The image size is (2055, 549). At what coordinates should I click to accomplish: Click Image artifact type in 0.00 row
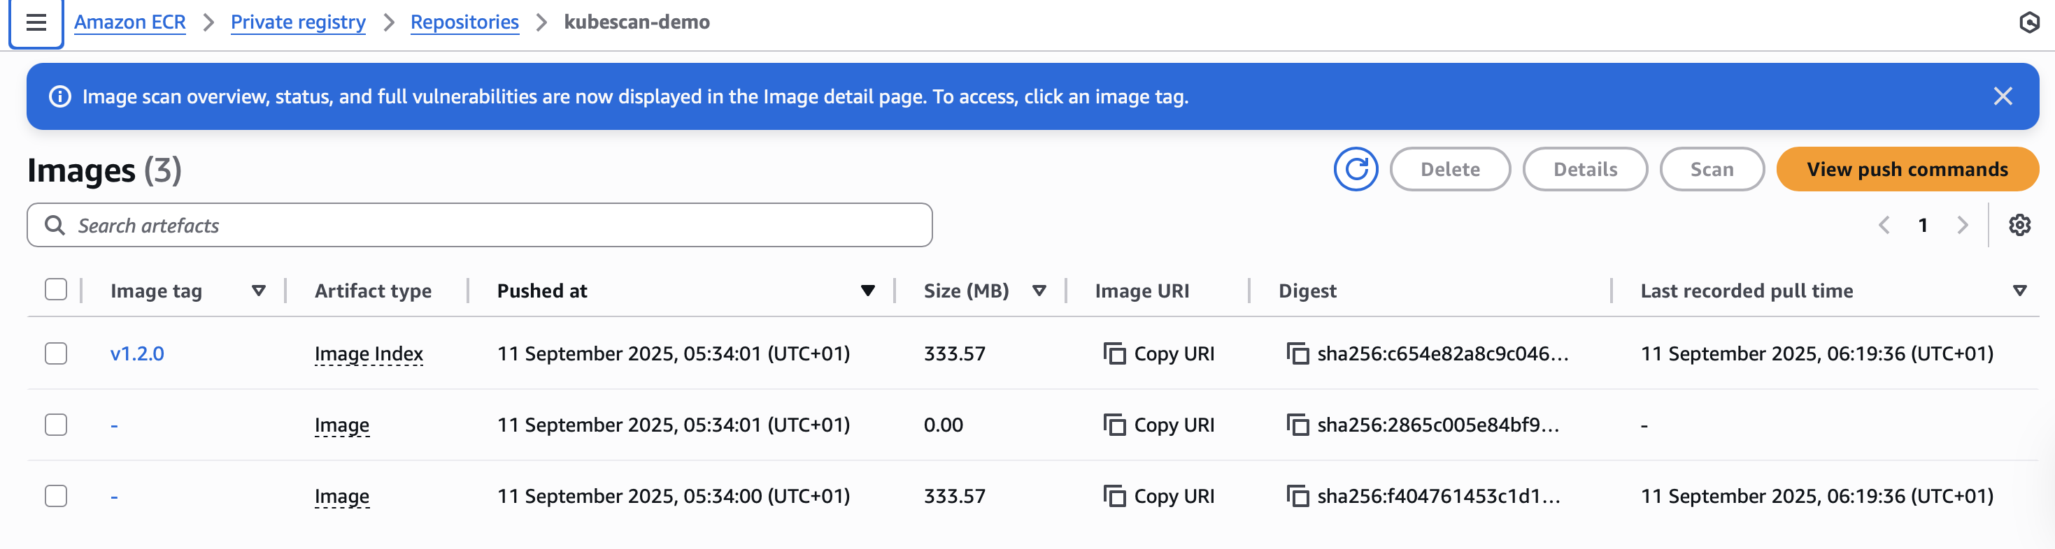tap(341, 425)
